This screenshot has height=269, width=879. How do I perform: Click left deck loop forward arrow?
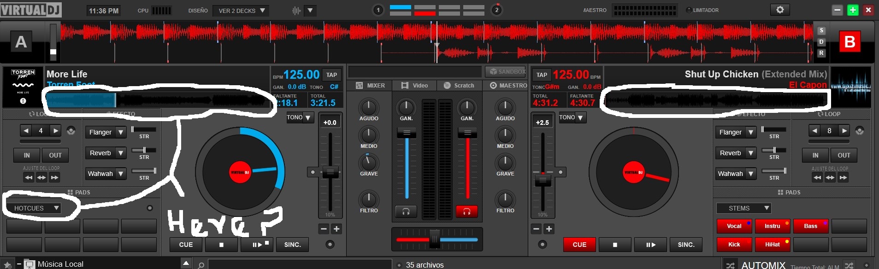55,131
